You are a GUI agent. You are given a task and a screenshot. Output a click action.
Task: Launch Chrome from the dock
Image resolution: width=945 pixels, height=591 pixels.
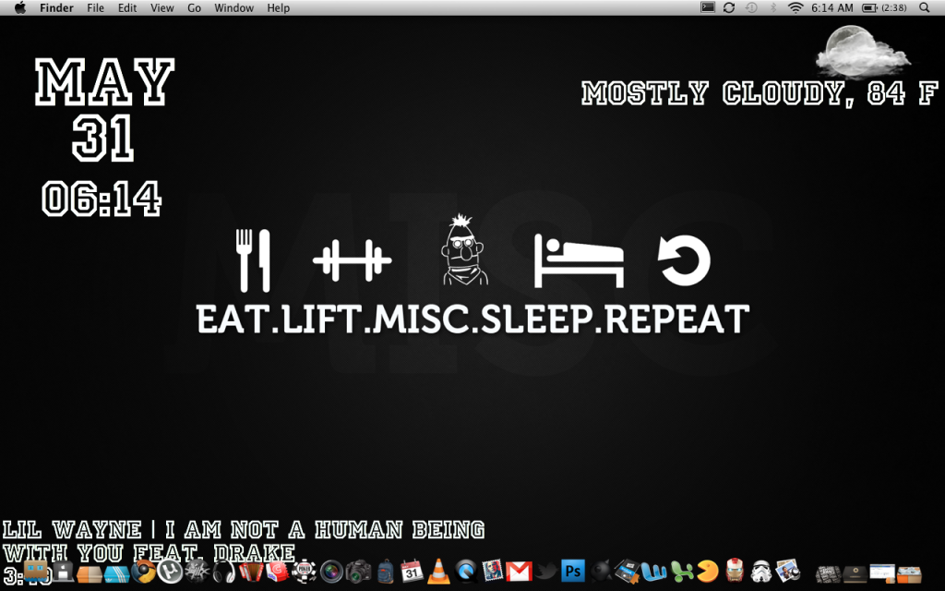pyautogui.click(x=143, y=571)
